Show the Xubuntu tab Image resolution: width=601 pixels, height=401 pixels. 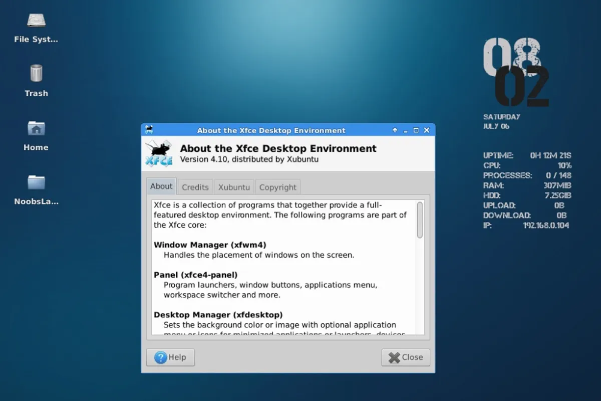(x=234, y=187)
